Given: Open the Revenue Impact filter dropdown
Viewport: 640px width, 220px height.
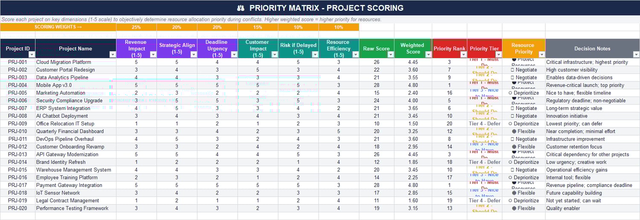Looking at the screenshot, I should pos(153,55).
